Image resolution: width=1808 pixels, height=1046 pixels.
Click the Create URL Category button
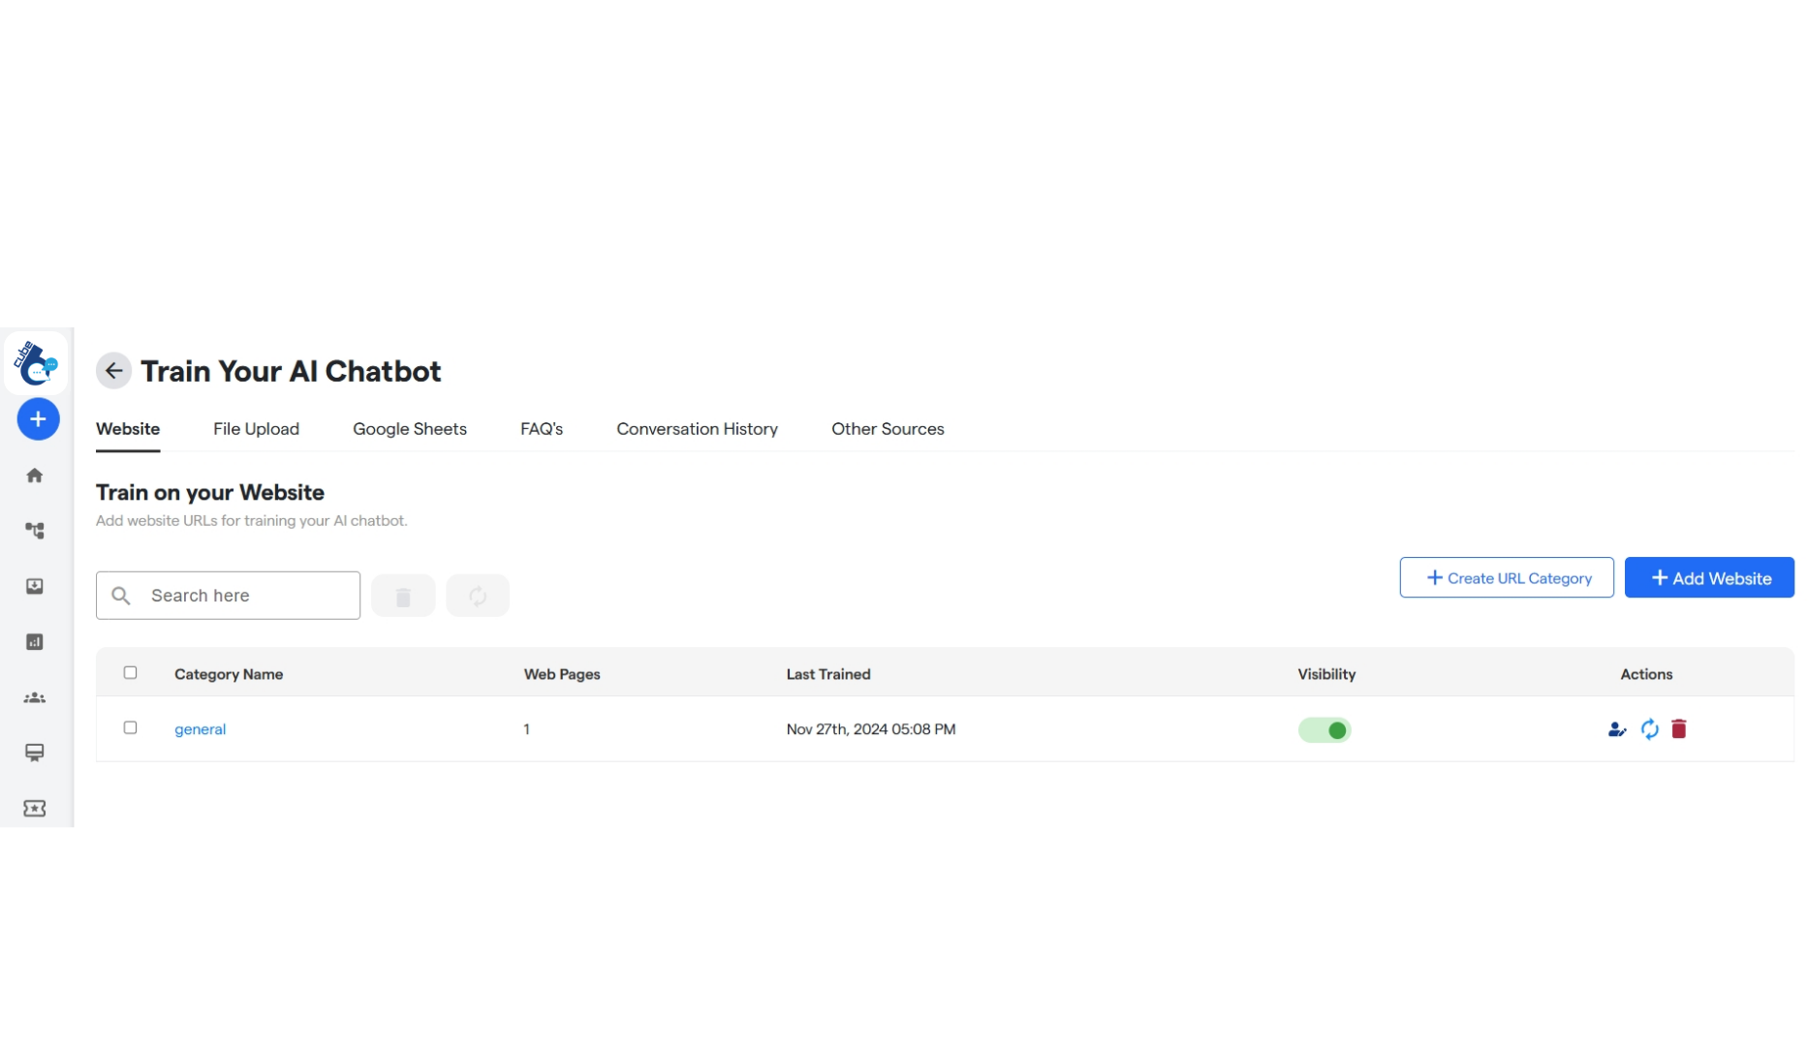[1507, 578]
